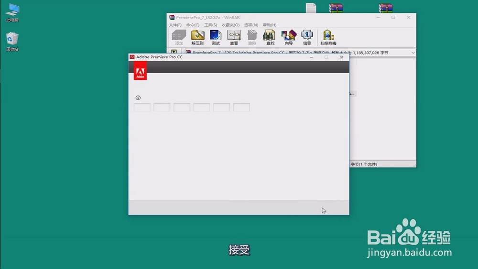The height and width of the screenshot is (269, 478).
Task: Click the third serial number input box
Action: click(x=182, y=107)
